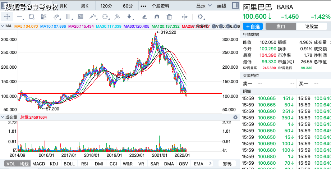Click the MA20:115.434 indicator label
Image resolution: width=331 pixels, height=169 pixels.
[x=81, y=26]
